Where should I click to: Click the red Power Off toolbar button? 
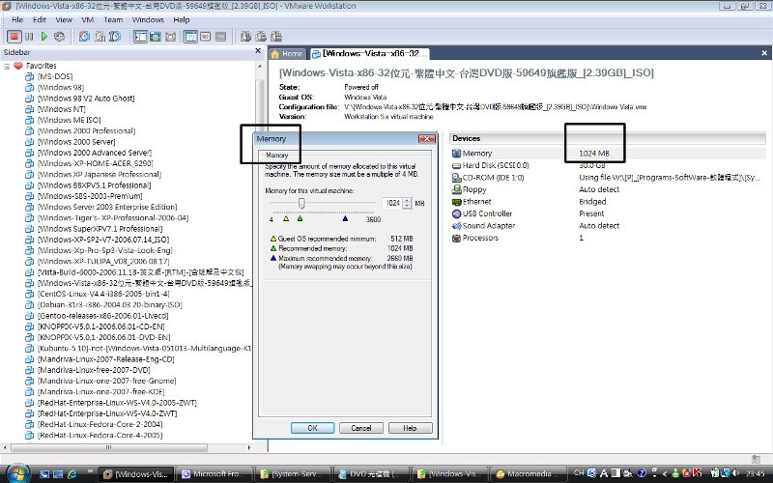14,37
